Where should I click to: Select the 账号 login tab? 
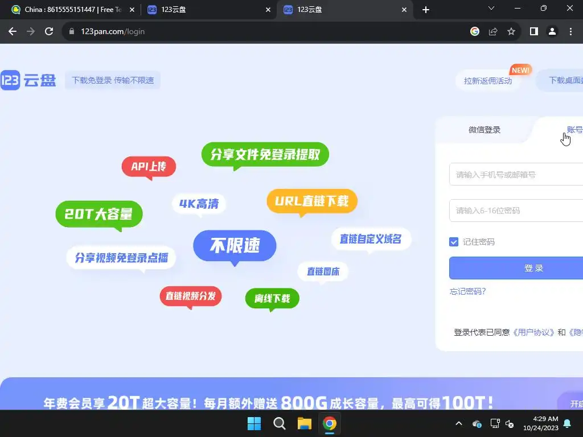tap(574, 130)
